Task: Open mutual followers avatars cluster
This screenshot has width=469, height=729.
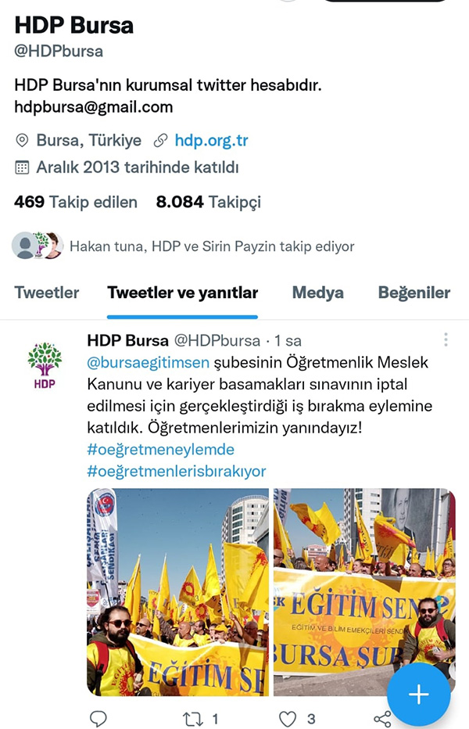Action: coord(38,246)
